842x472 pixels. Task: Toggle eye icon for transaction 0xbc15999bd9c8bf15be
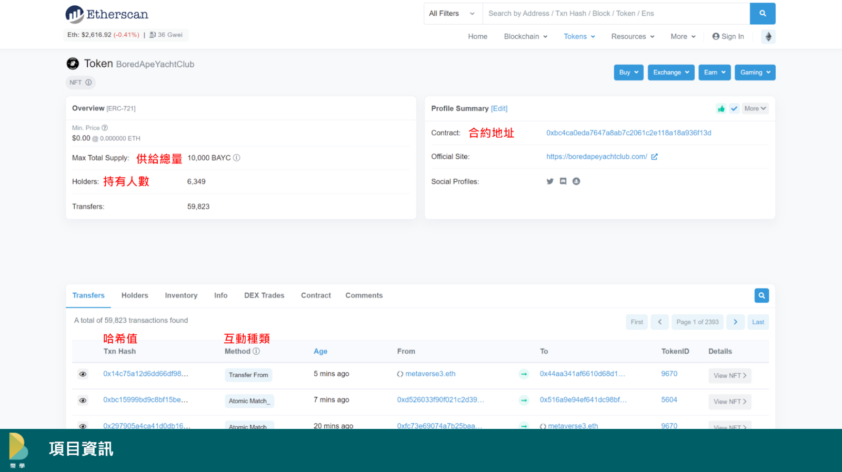point(83,401)
